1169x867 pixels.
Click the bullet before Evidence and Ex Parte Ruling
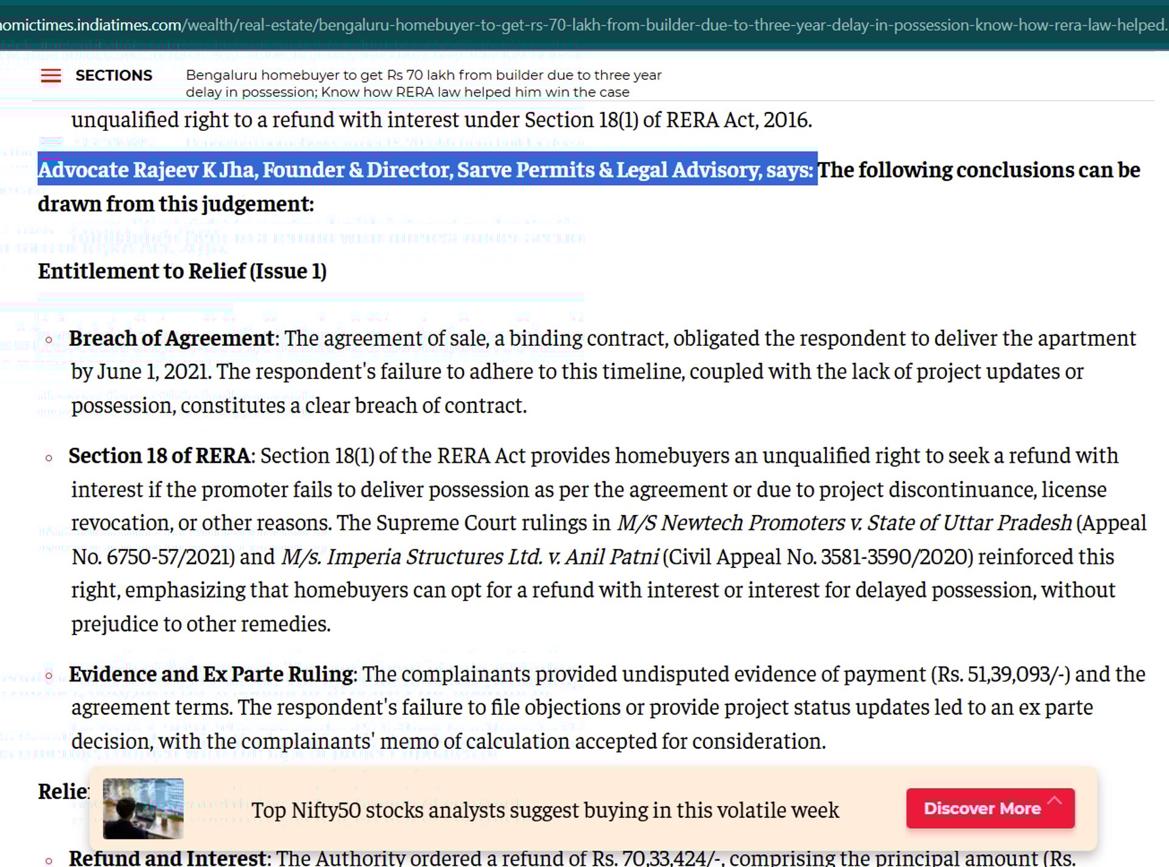[49, 675]
